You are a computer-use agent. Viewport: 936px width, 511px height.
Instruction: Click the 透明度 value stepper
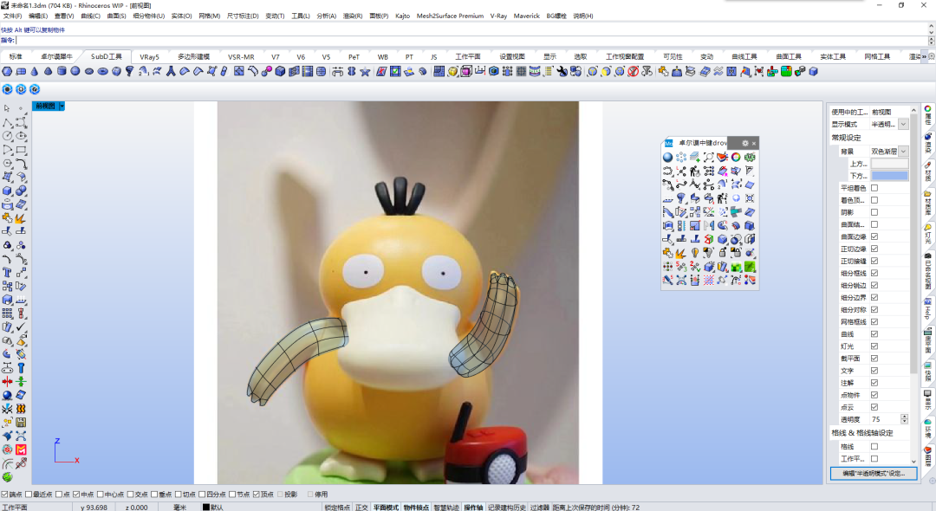(x=904, y=419)
